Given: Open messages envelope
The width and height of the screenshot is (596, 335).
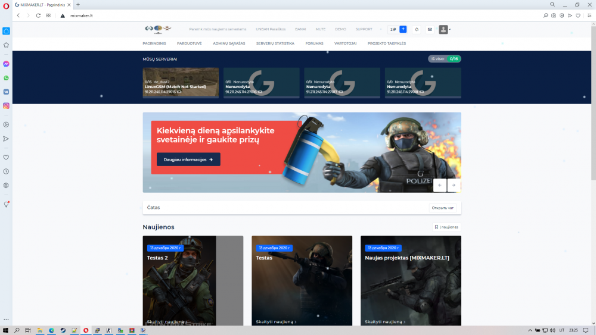Looking at the screenshot, I should (430, 29).
